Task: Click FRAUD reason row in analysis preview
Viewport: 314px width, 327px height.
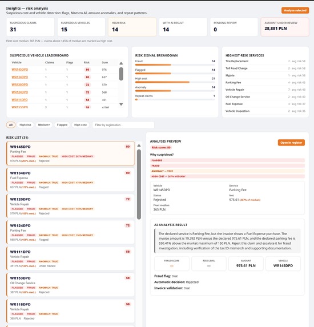Action: [x=227, y=165]
